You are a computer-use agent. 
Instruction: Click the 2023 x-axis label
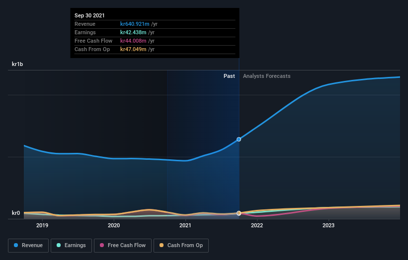click(328, 225)
